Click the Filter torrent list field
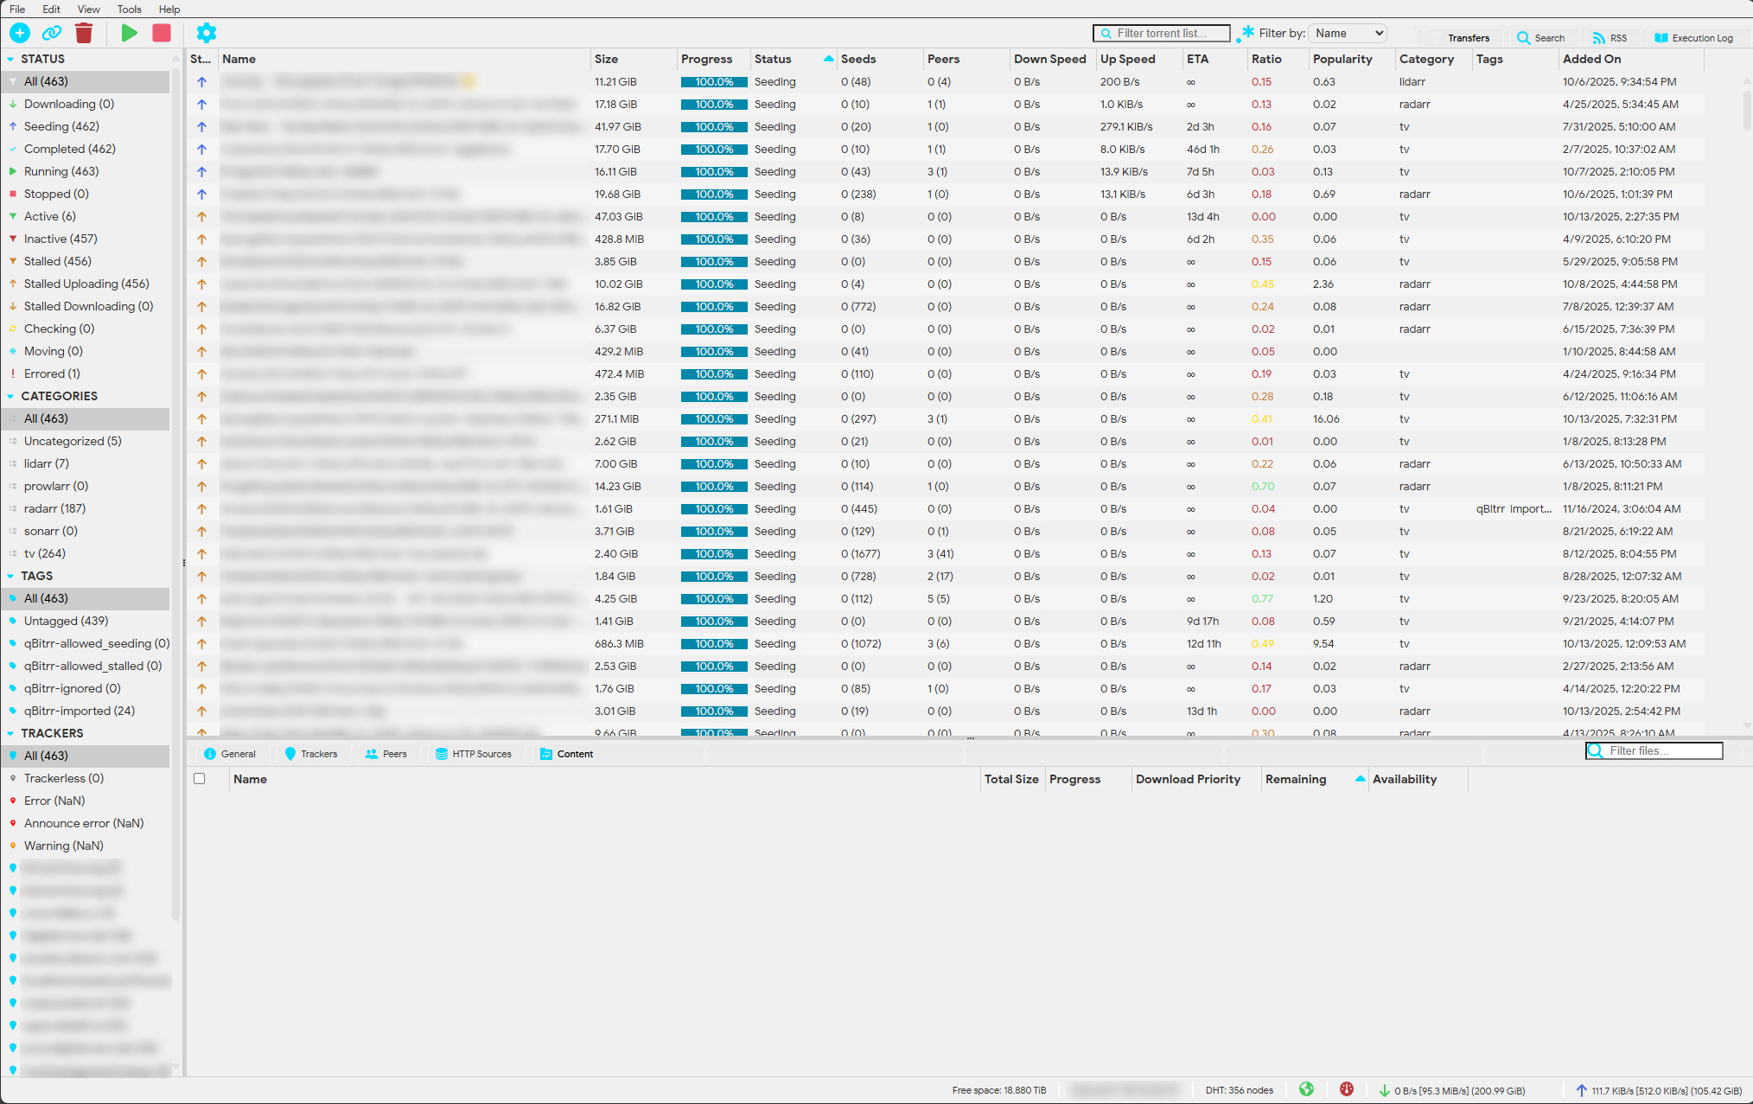This screenshot has width=1753, height=1104. 1161,32
